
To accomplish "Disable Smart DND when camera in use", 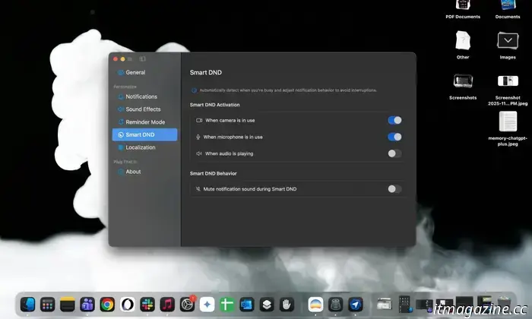I will (394, 120).
